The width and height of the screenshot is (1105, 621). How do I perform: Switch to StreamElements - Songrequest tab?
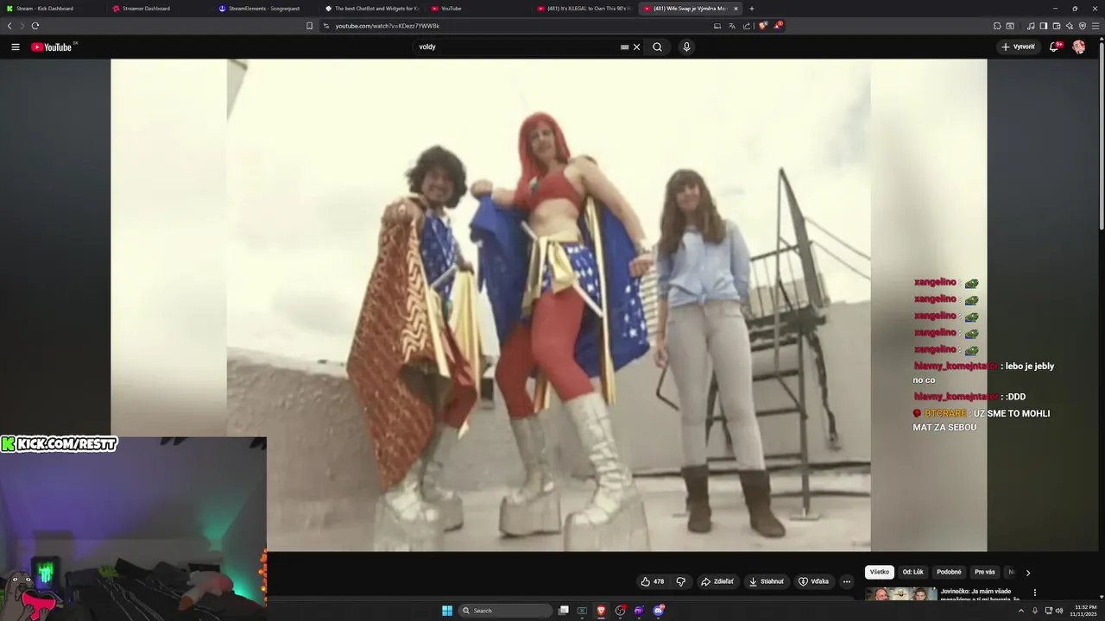coord(266,9)
